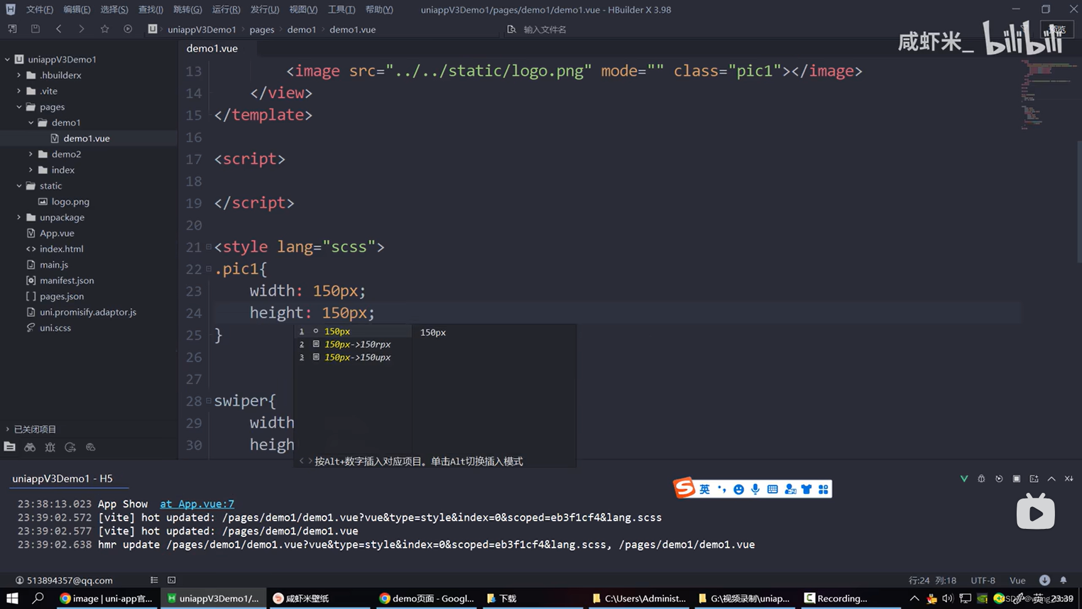Click the outline list icon in status bar
The width and height of the screenshot is (1082, 609).
tap(154, 580)
